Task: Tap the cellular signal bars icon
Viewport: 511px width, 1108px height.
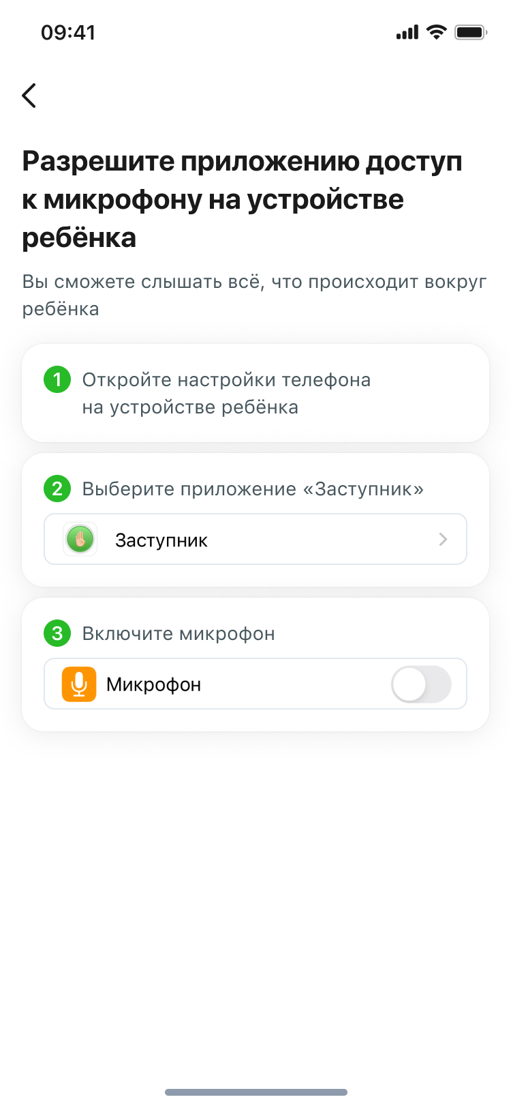Action: point(407,32)
